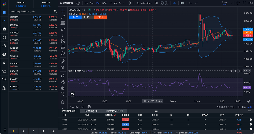The image size is (254, 134).
Task: Open the layout grid templates icon
Action: (156, 3)
